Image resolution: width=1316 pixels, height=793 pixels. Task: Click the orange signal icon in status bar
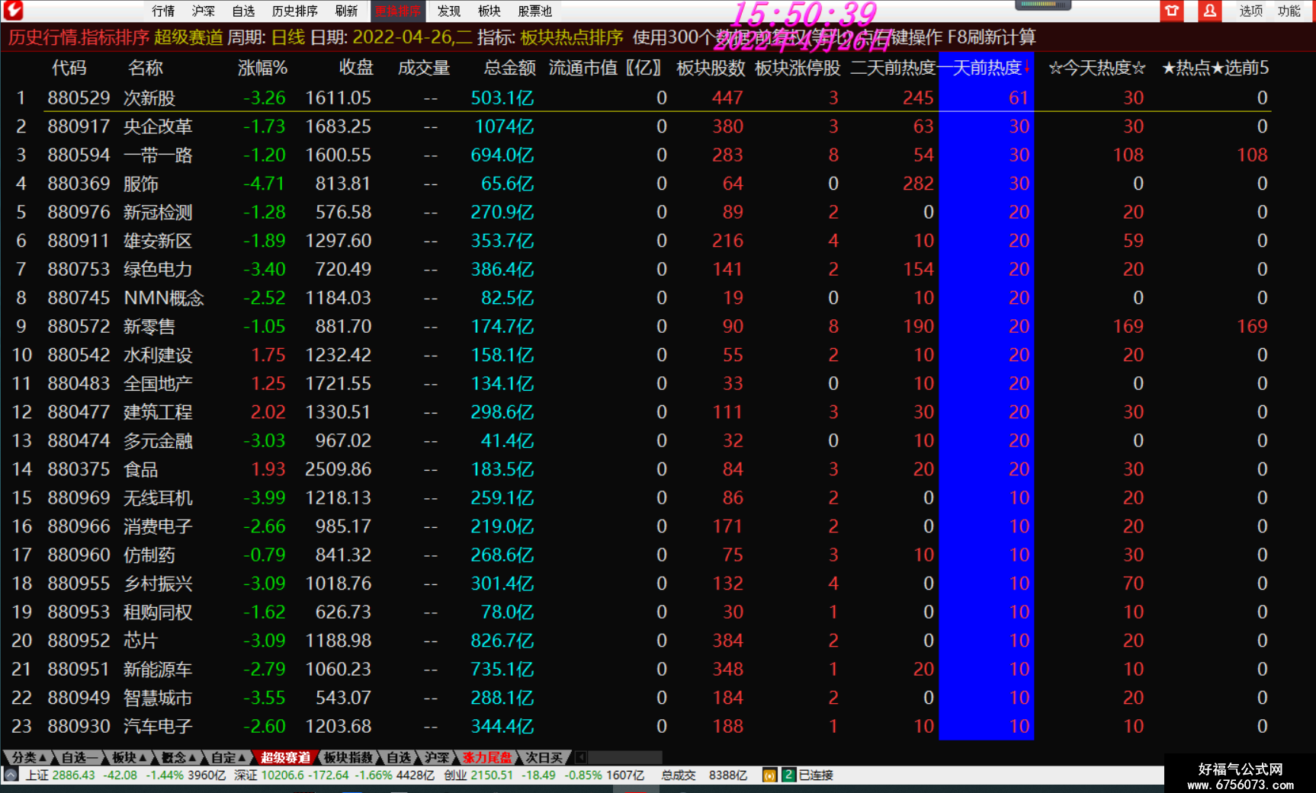tap(769, 775)
